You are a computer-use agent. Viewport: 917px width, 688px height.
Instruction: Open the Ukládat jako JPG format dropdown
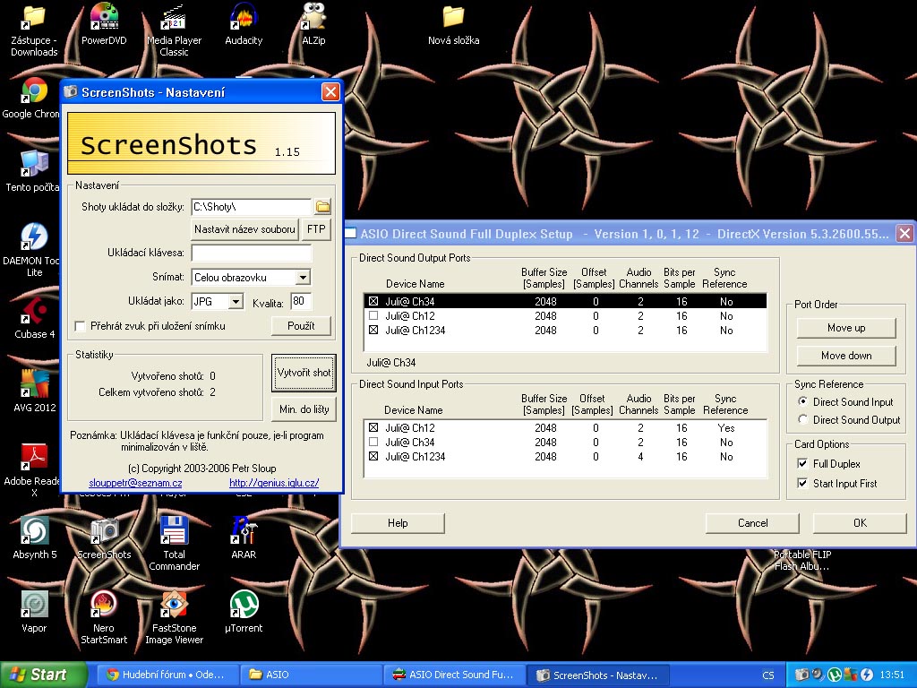[x=236, y=301]
